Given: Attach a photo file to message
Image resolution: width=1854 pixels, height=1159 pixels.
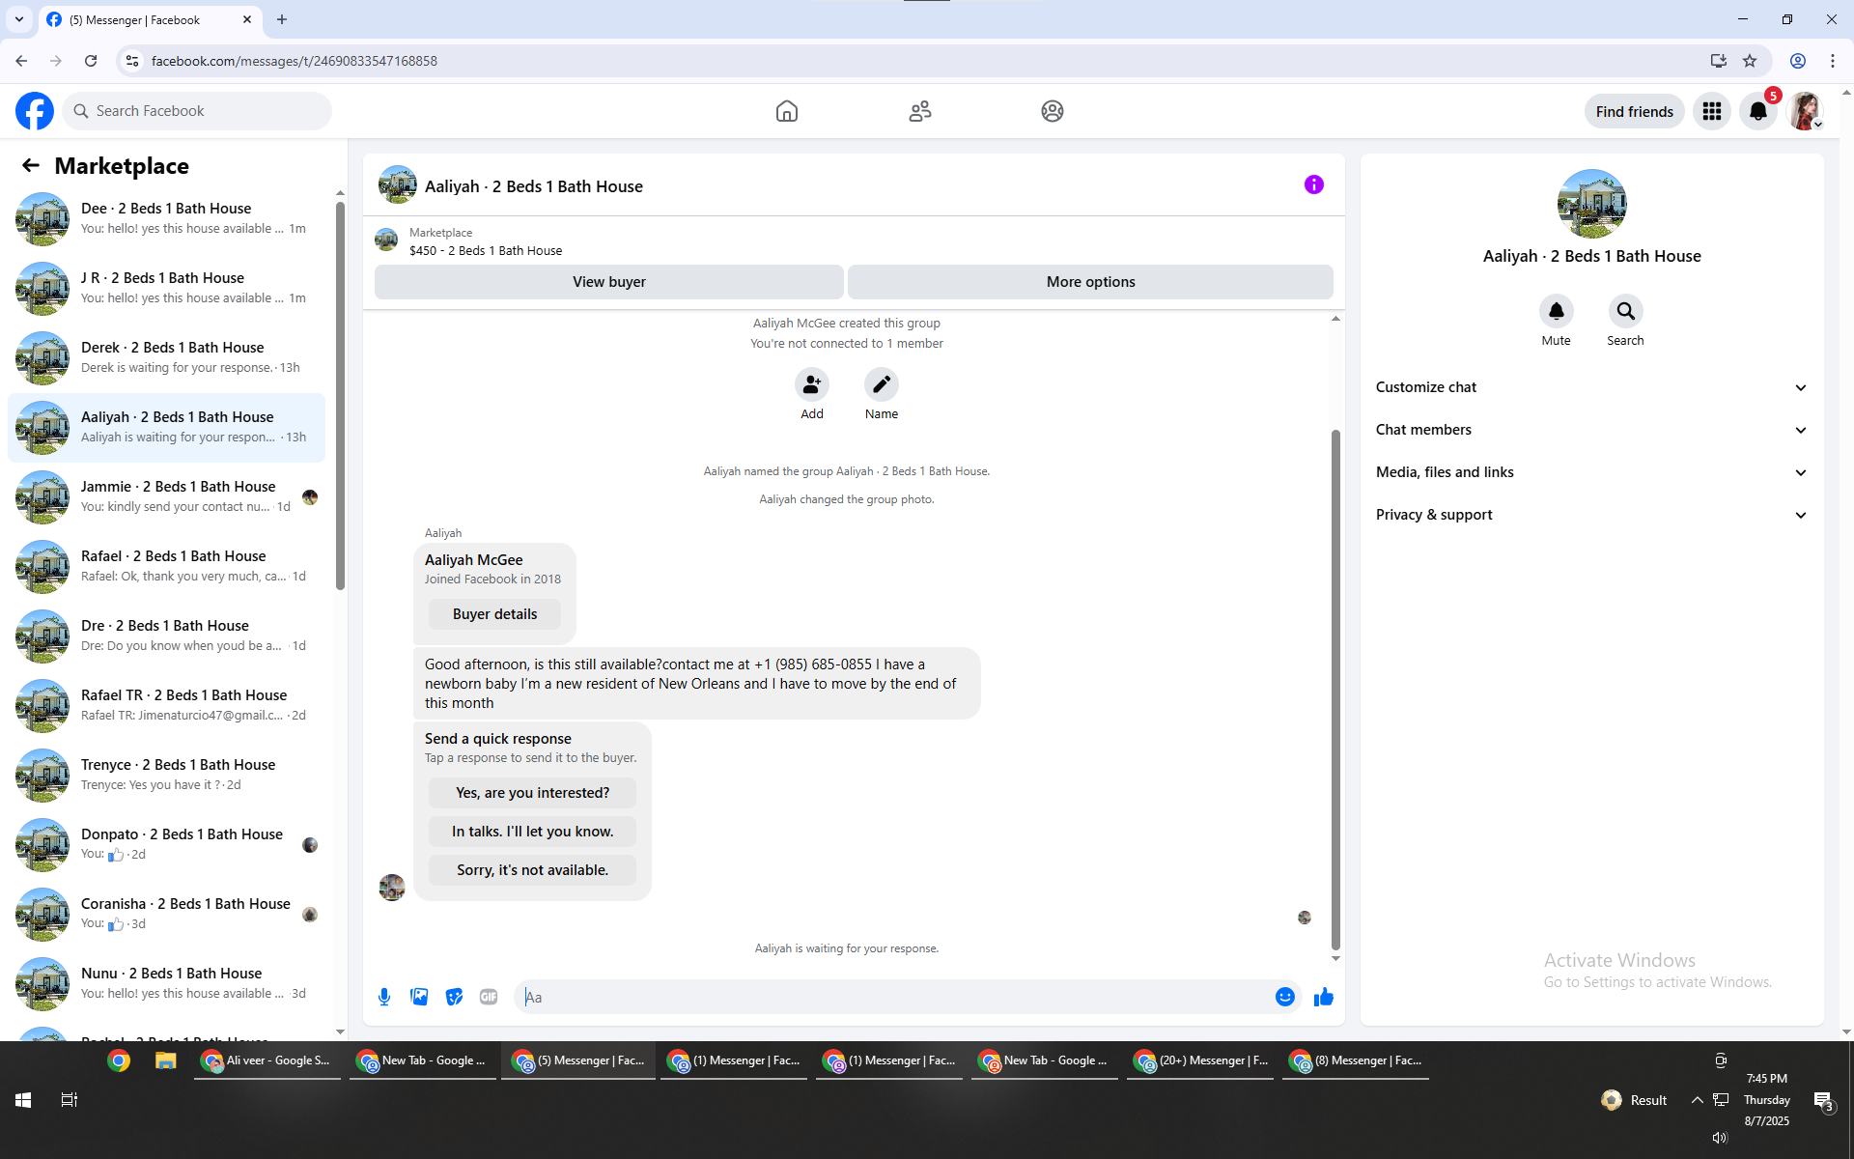Looking at the screenshot, I should point(419,997).
